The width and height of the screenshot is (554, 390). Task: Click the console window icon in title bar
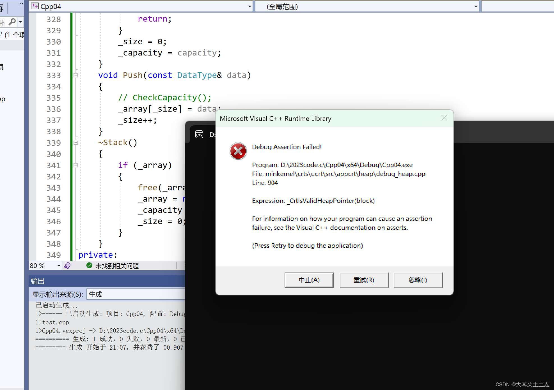pyautogui.click(x=199, y=135)
